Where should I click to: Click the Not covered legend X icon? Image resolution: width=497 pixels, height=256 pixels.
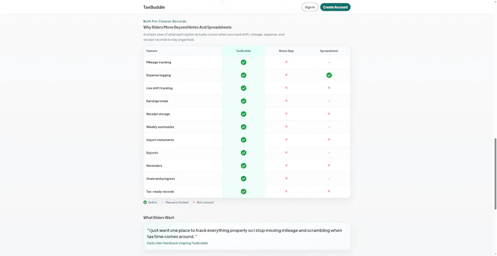[x=194, y=203]
